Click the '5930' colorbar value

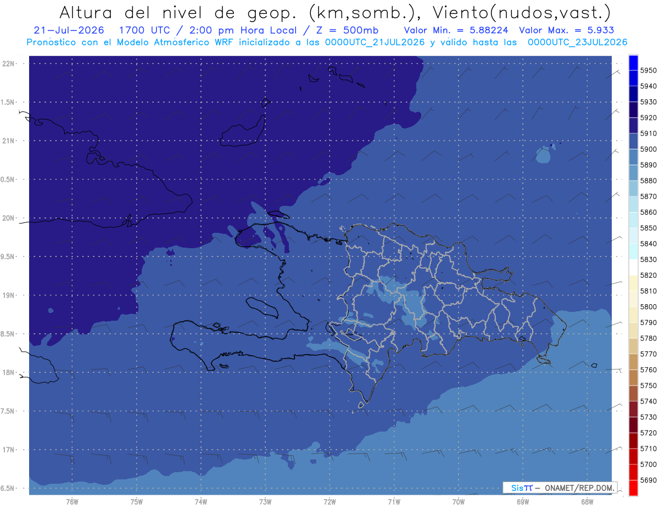[649, 102]
